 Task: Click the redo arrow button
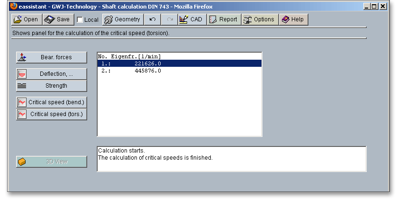pyautogui.click(x=170, y=19)
